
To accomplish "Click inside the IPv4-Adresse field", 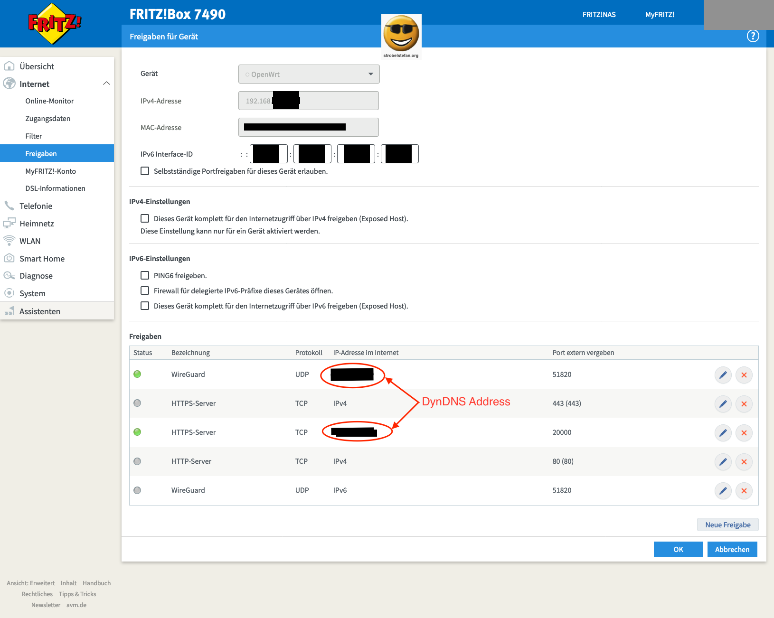I will [x=308, y=101].
